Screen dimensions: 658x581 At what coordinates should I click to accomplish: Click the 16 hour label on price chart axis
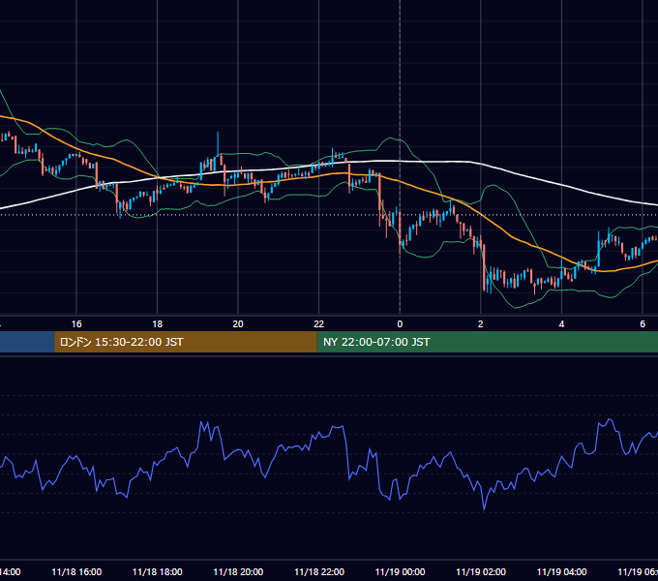pyautogui.click(x=76, y=324)
